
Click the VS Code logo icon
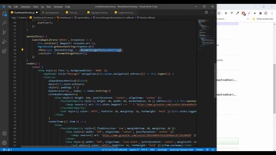(3, 7)
